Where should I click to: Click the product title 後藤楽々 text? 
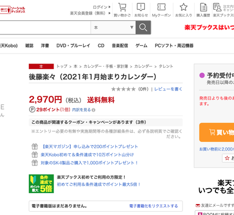pyautogui.click(x=92, y=77)
